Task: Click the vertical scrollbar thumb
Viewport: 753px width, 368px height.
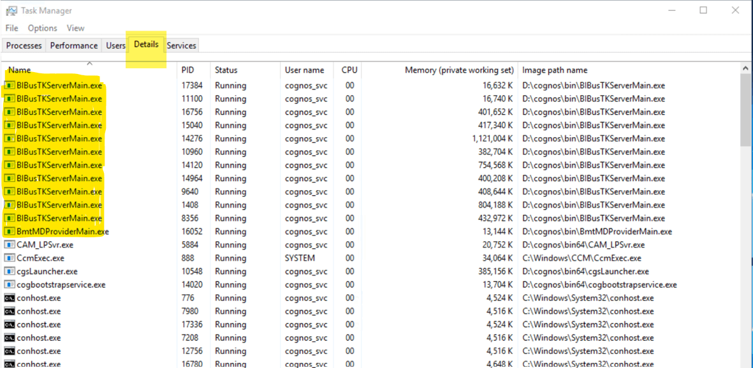Action: (746, 110)
